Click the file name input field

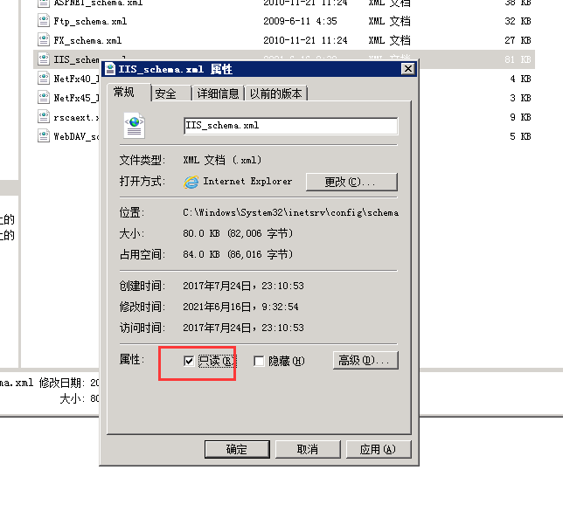click(x=290, y=126)
